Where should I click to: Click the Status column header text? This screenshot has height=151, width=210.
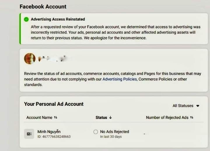click(101, 118)
